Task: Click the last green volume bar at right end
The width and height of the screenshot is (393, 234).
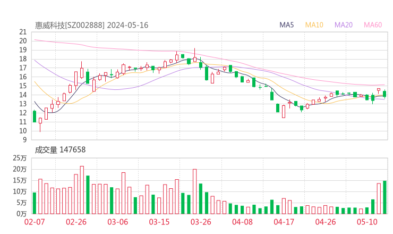Action: (x=385, y=197)
